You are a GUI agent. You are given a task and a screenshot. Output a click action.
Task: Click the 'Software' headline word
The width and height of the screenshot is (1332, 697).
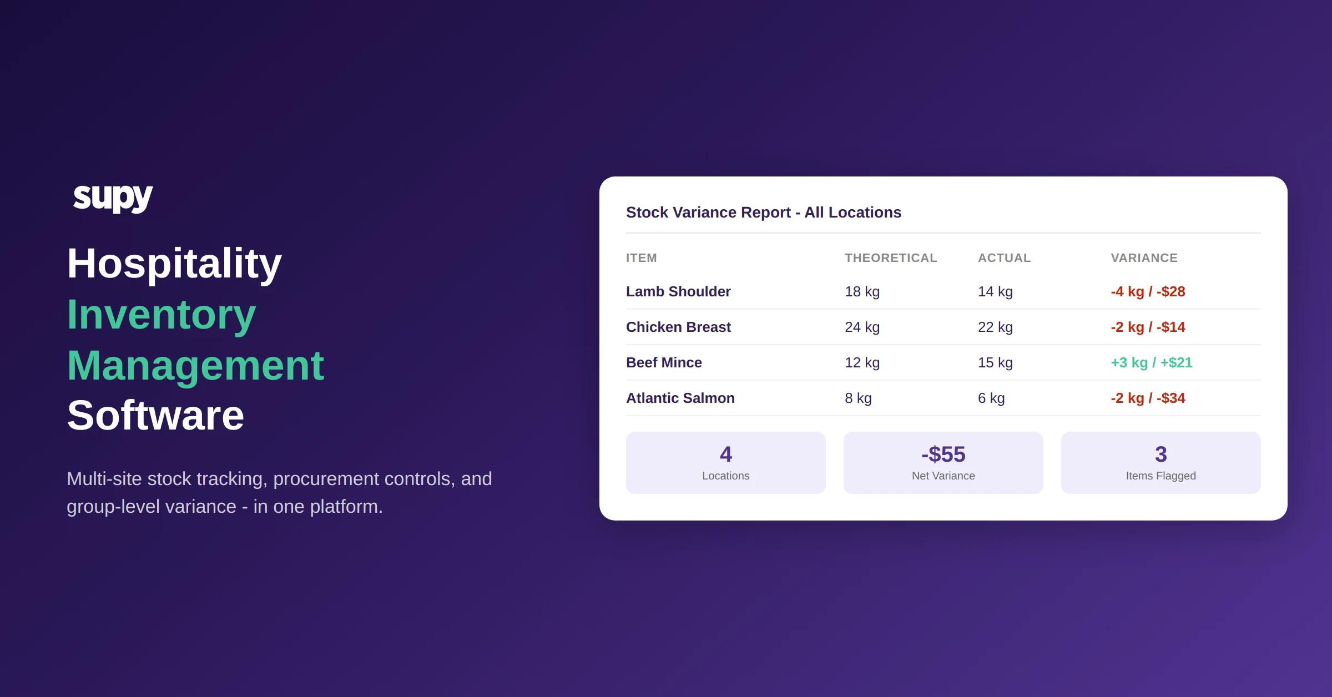155,415
